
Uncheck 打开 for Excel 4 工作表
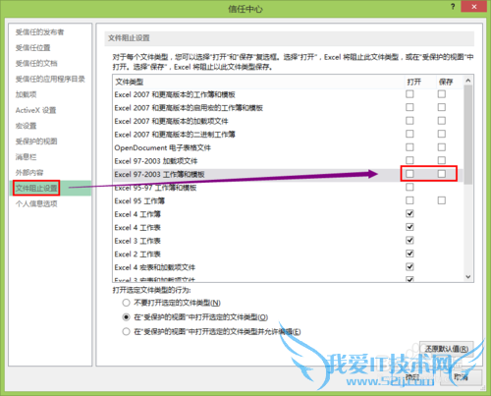tap(409, 227)
